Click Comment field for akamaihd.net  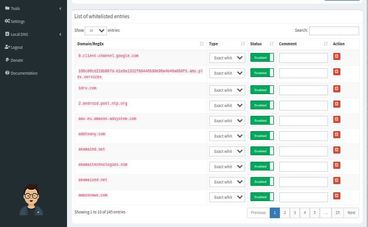[303, 151]
